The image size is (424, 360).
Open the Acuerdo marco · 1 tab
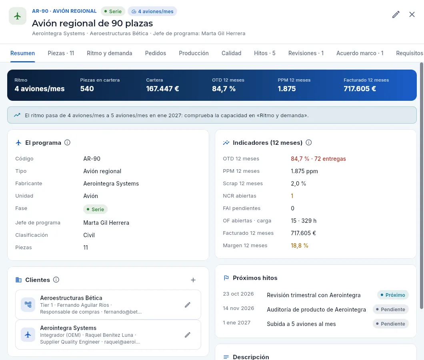pyautogui.click(x=360, y=53)
